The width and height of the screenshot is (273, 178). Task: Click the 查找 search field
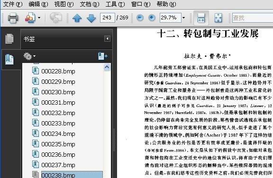click(x=253, y=18)
